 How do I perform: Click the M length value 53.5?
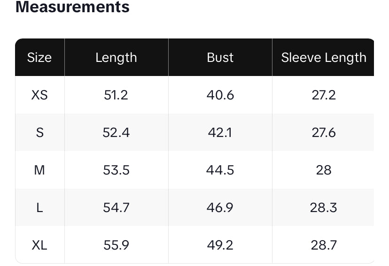click(x=116, y=170)
